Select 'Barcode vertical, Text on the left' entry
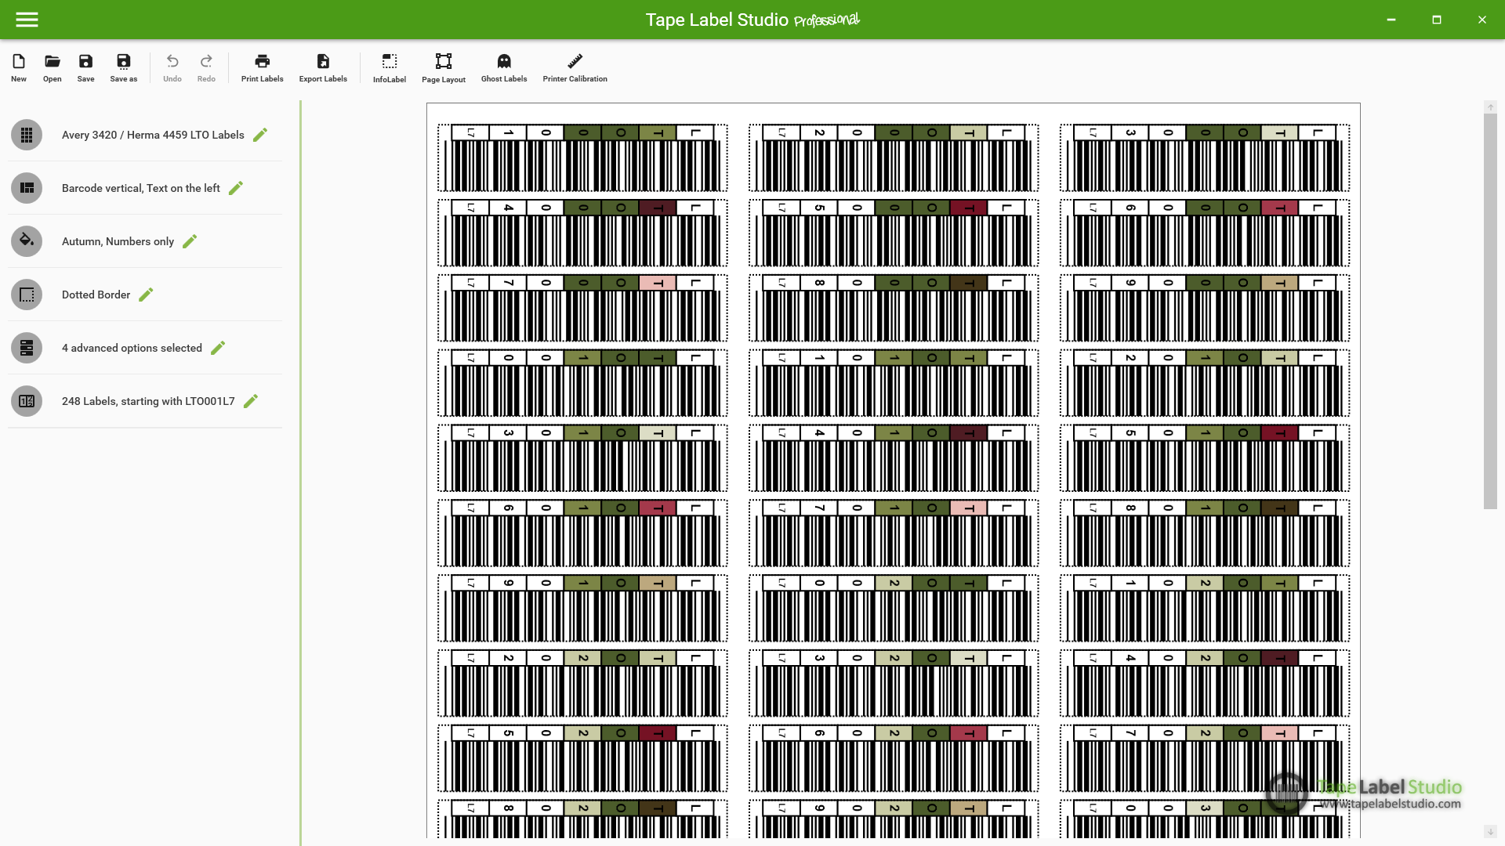This screenshot has width=1505, height=846. click(141, 188)
